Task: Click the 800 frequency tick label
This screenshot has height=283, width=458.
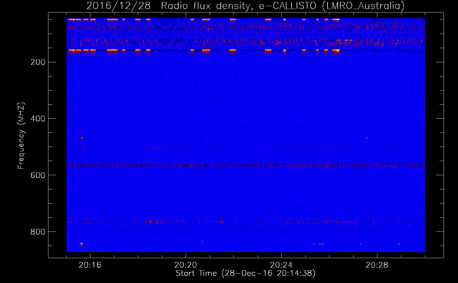Action: 38,232
